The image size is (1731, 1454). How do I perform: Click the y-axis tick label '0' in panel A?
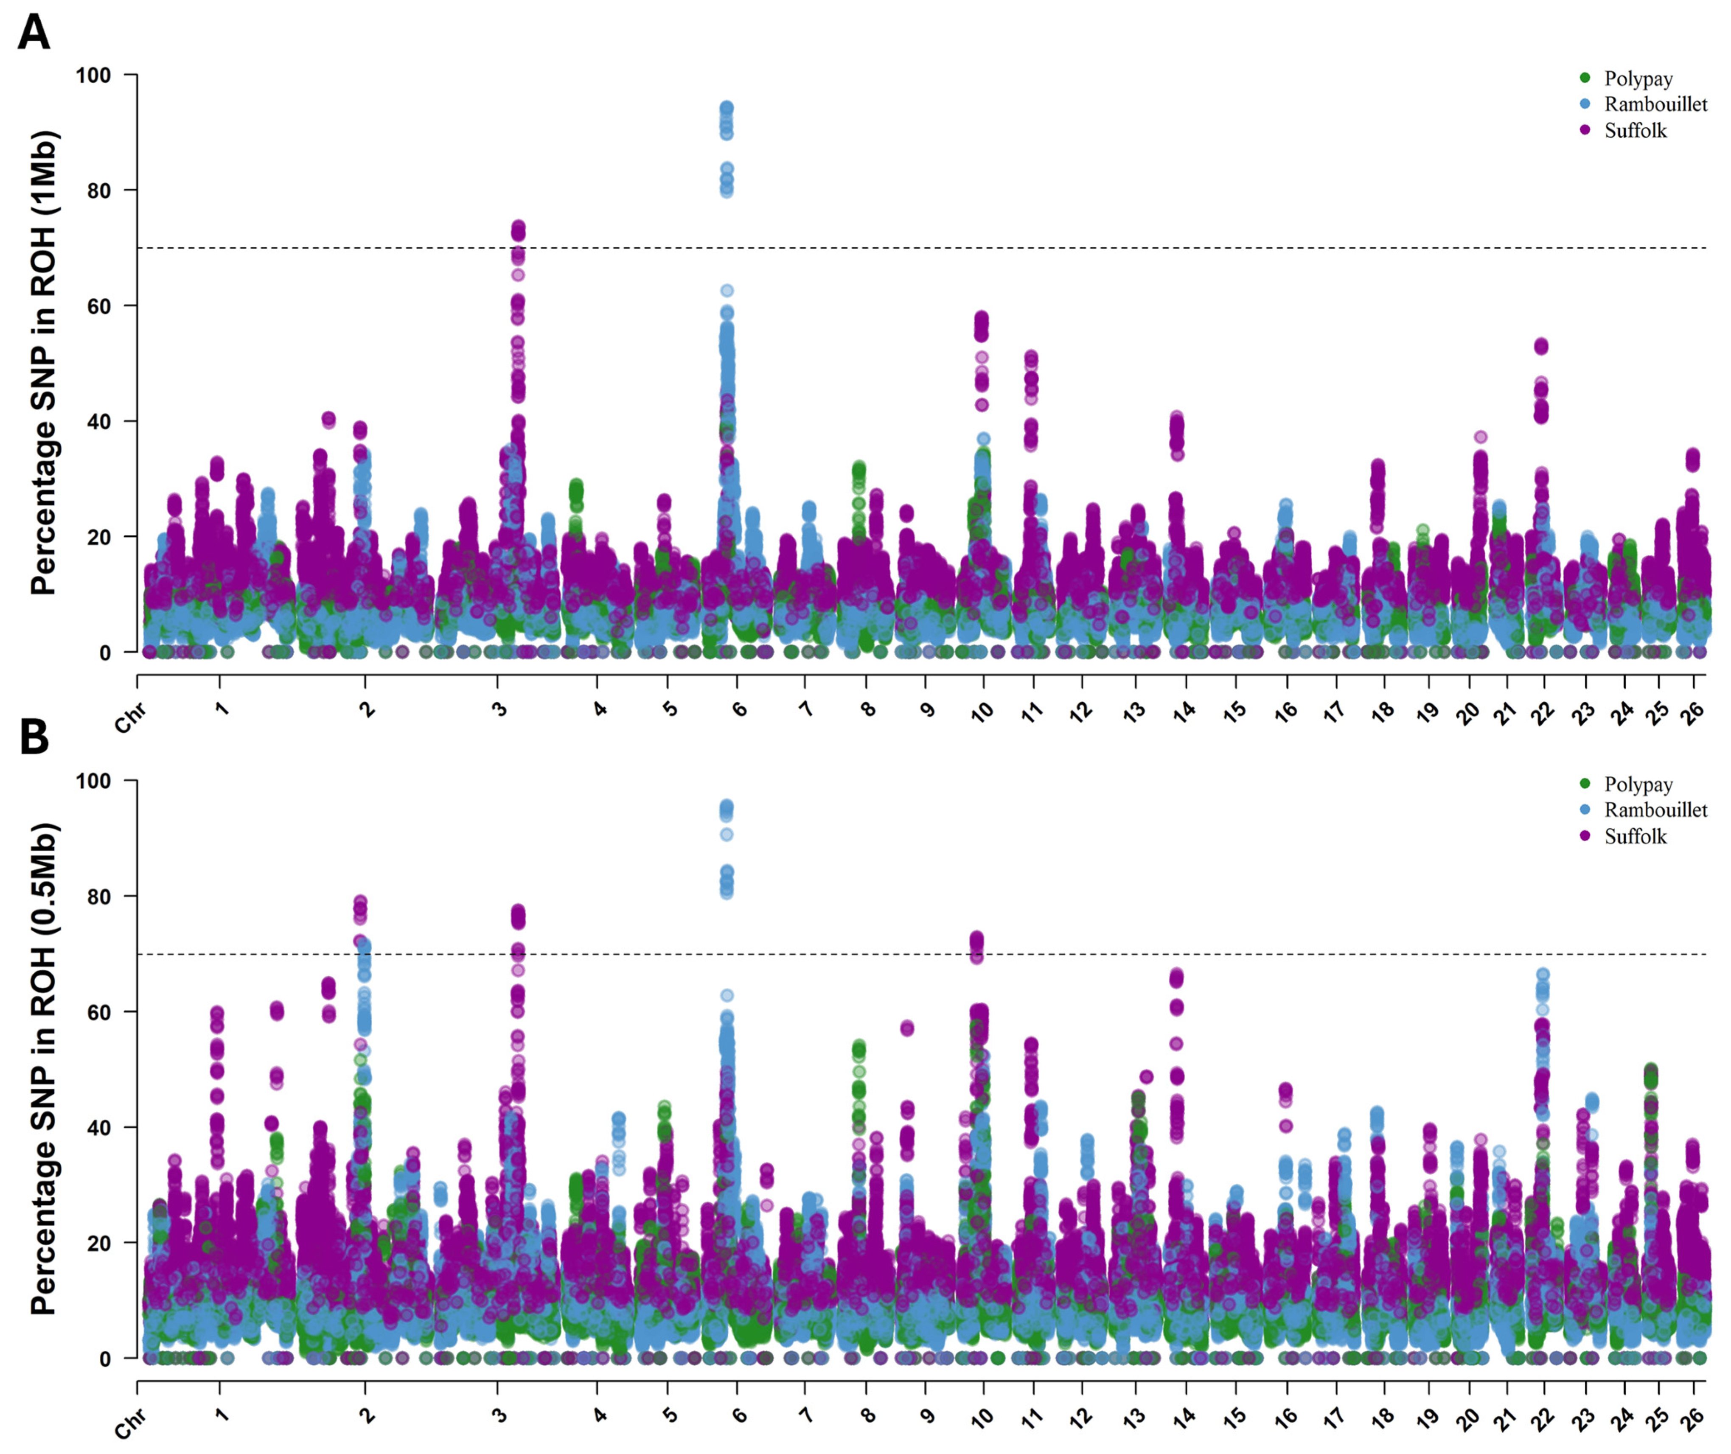106,652
